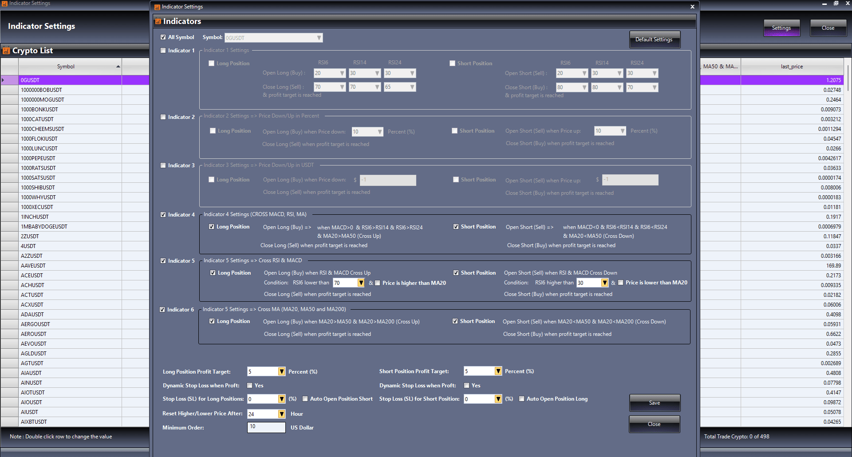The image size is (852, 457).
Task: Click the sort arrow in Symbol column
Action: pos(118,67)
